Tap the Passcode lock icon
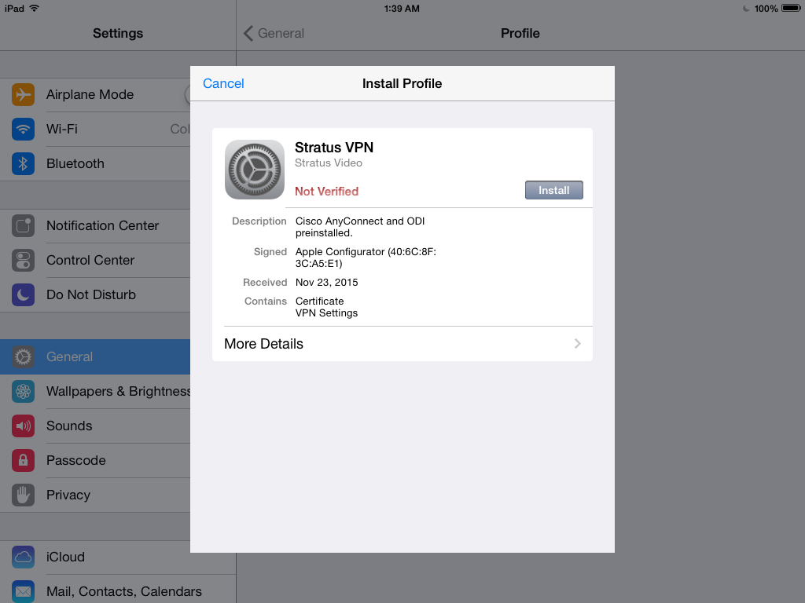Image resolution: width=805 pixels, height=603 pixels. [23, 460]
